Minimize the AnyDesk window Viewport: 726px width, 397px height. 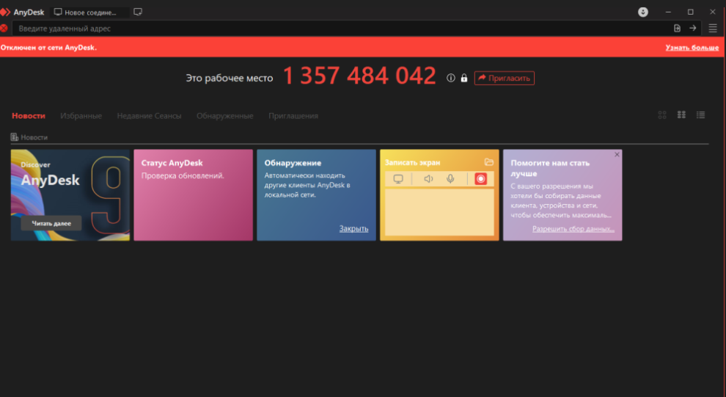coord(668,12)
